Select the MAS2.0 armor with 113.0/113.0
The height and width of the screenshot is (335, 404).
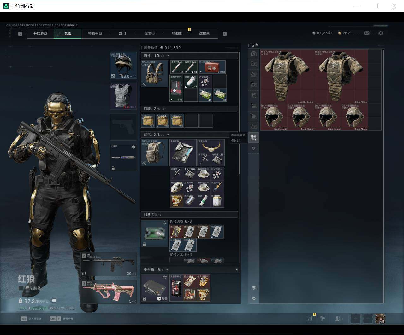(287, 77)
